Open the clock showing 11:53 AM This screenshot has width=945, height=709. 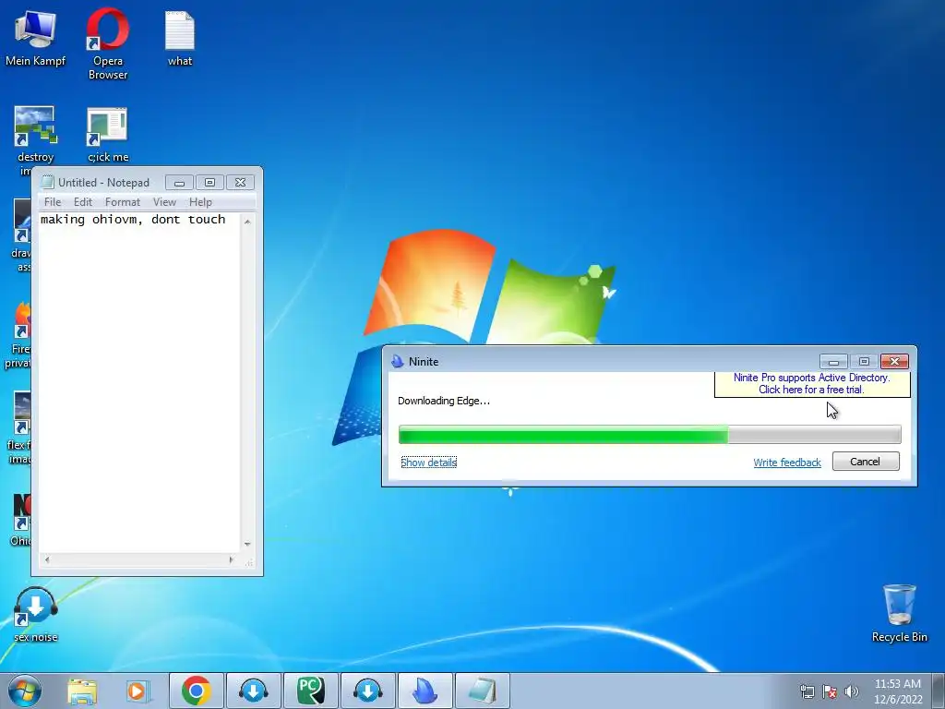pos(898,691)
